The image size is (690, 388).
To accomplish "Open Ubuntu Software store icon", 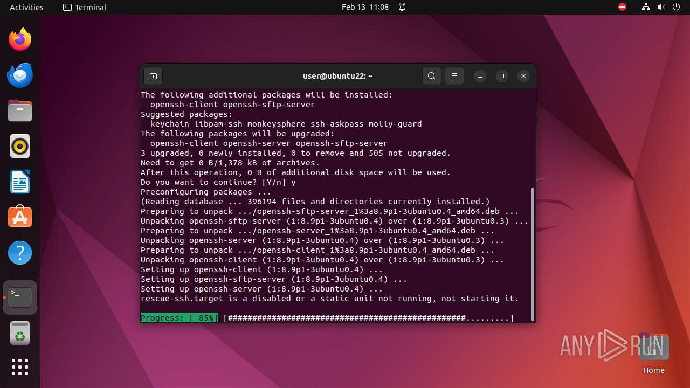I will click(x=20, y=217).
